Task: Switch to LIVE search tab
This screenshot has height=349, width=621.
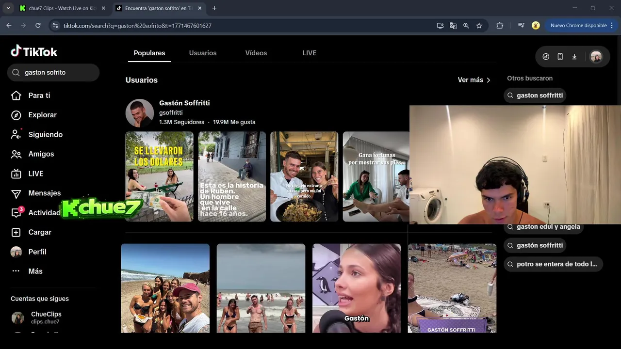Action: (x=310, y=53)
